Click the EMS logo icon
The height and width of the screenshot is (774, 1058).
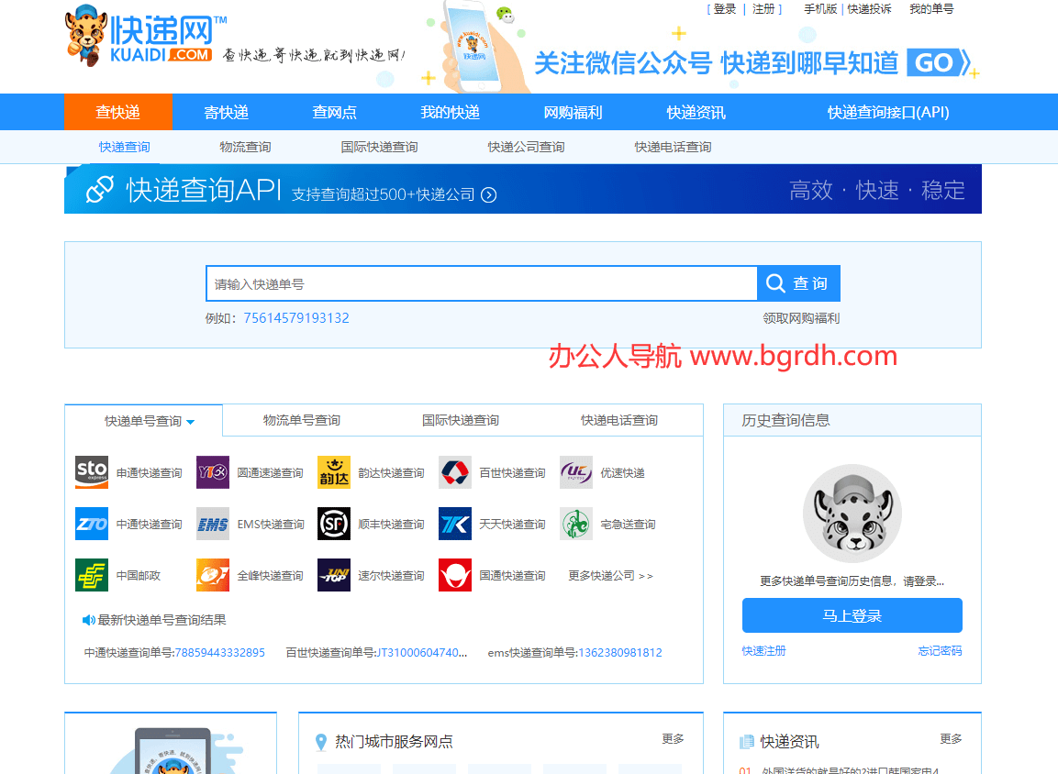[213, 524]
